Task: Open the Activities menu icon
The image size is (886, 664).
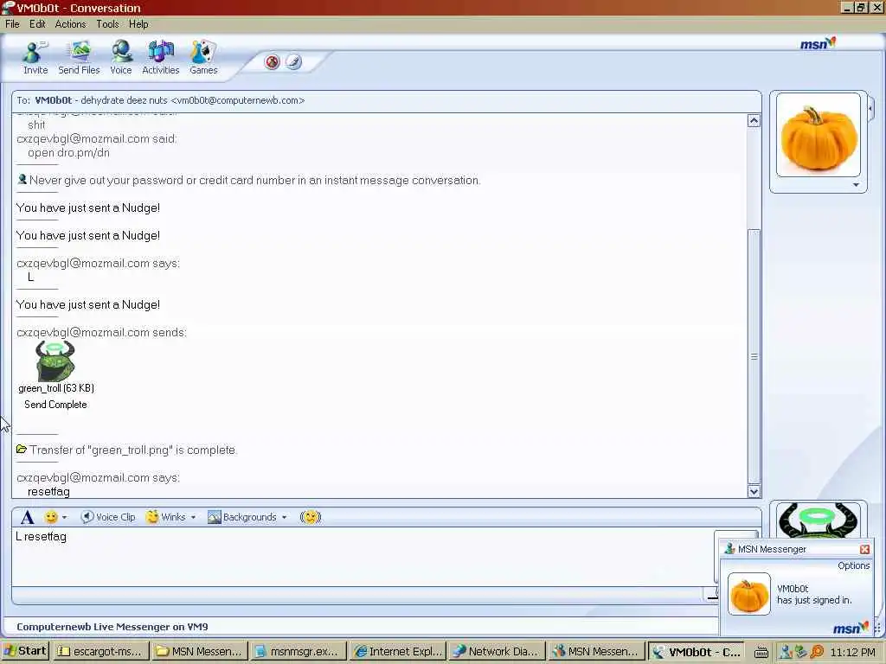Action: [x=160, y=58]
